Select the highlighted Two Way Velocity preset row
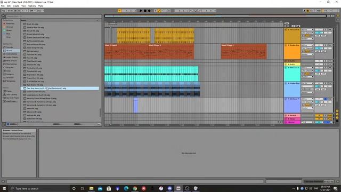The height and width of the screenshot is (192, 341). coord(60,89)
